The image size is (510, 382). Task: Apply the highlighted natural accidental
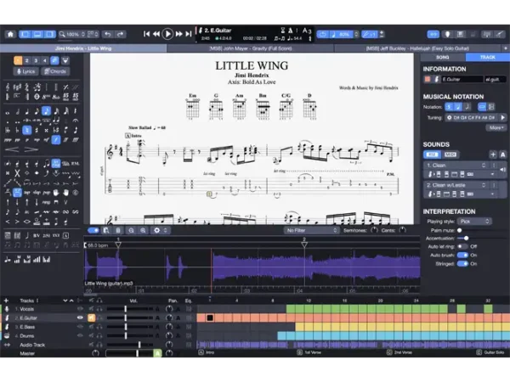(26, 130)
